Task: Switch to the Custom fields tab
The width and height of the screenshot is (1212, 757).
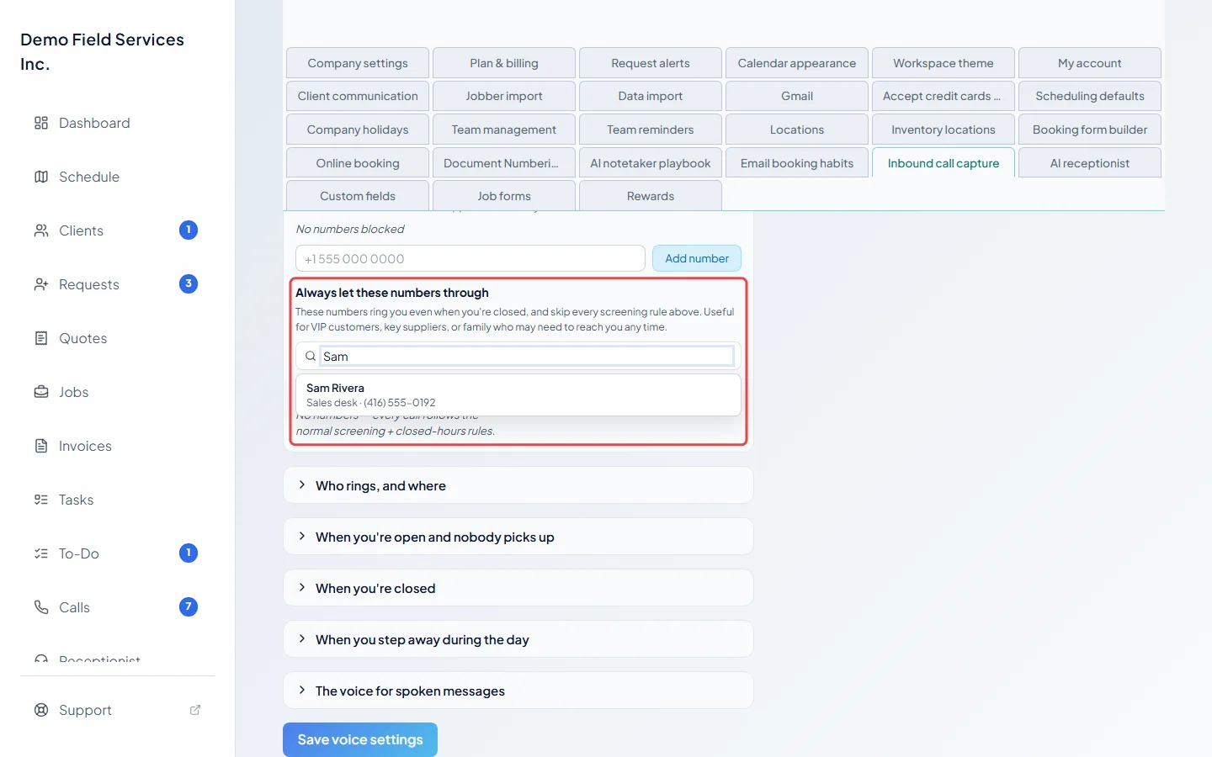Action: click(358, 196)
